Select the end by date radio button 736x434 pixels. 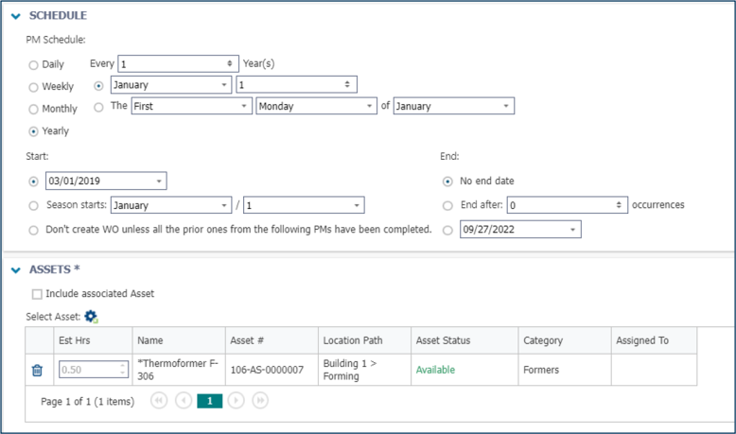tap(447, 231)
